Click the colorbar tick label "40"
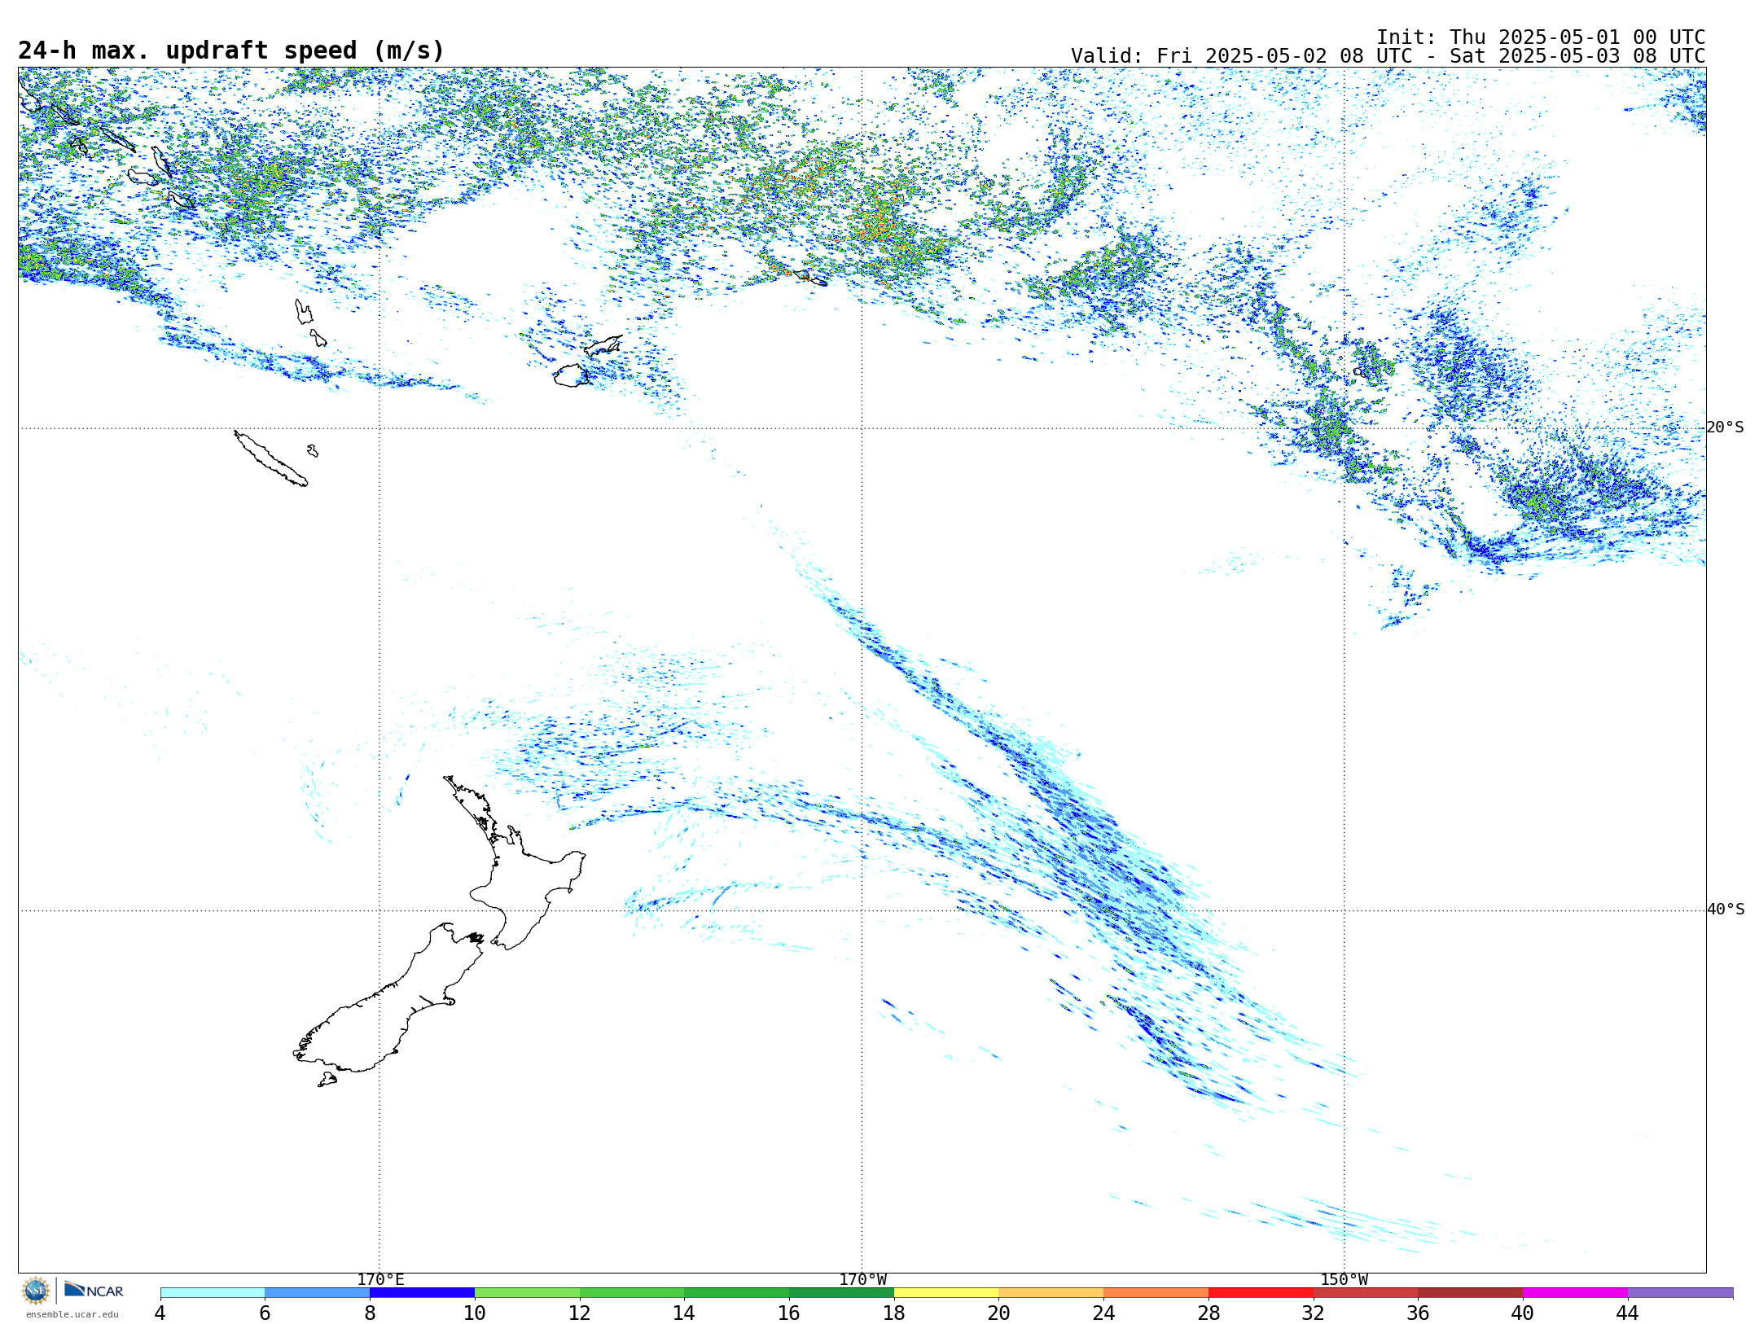Screen dimensions: 1759x1324 pyautogui.click(x=1523, y=1313)
